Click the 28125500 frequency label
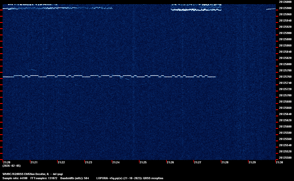The image size is (294, 181). [285, 158]
